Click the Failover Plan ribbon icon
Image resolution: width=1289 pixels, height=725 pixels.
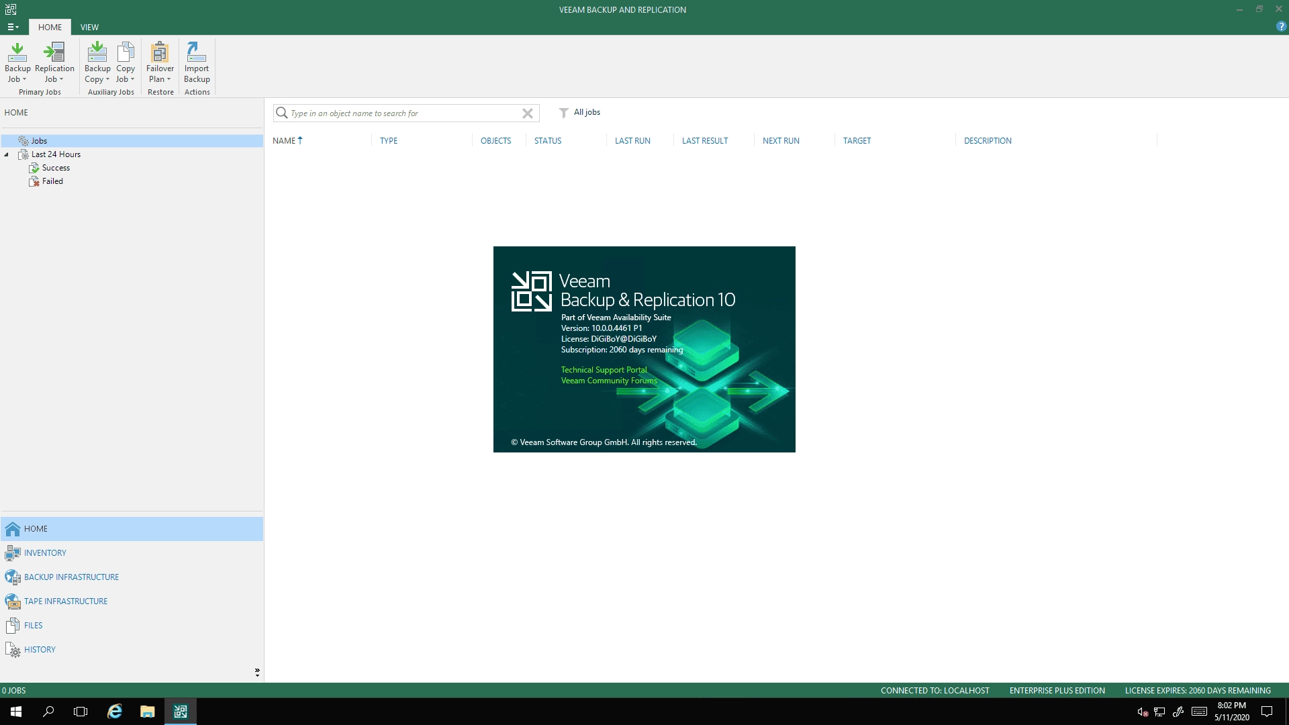click(x=160, y=52)
